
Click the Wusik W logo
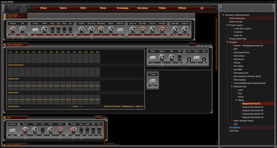coord(13,8)
